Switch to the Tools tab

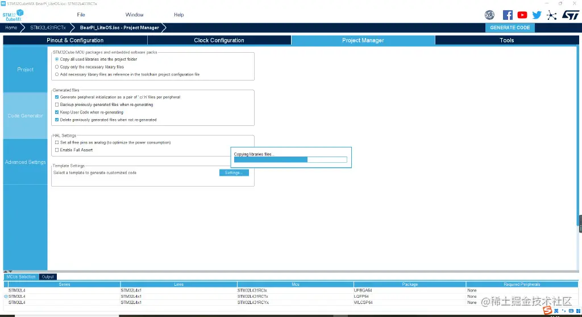[506, 40]
